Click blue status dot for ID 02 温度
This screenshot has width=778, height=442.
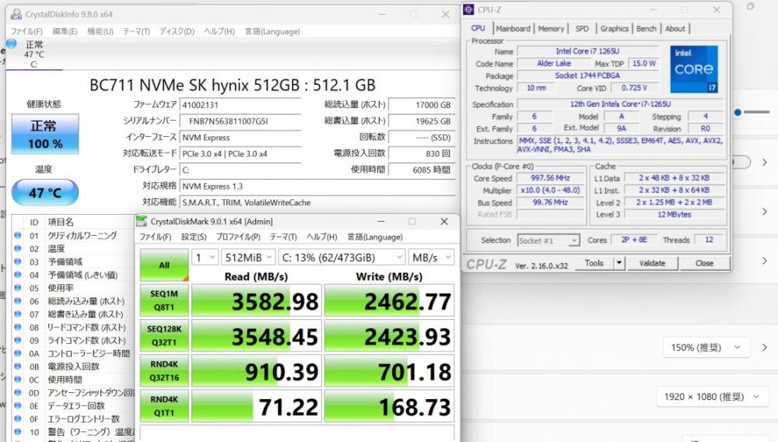click(18, 248)
